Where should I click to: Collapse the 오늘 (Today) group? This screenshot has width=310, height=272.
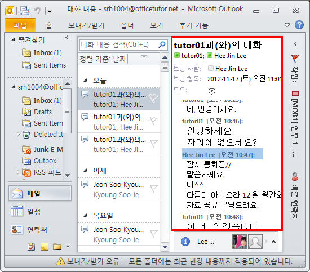click(86, 81)
